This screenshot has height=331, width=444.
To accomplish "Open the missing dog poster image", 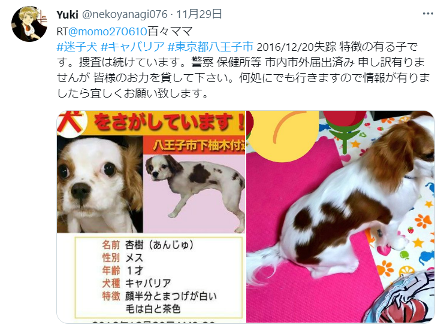I will (x=151, y=217).
